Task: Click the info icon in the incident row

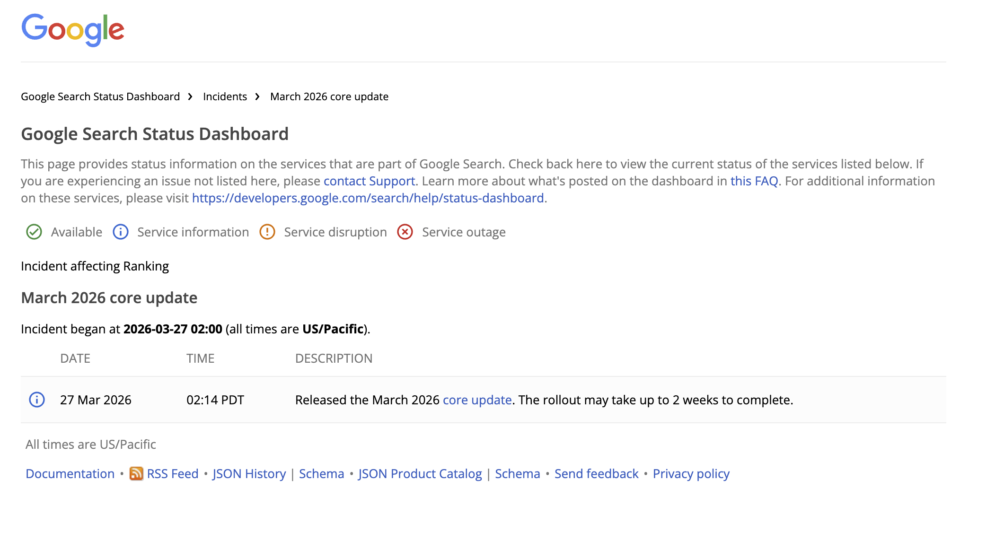Action: 37,400
